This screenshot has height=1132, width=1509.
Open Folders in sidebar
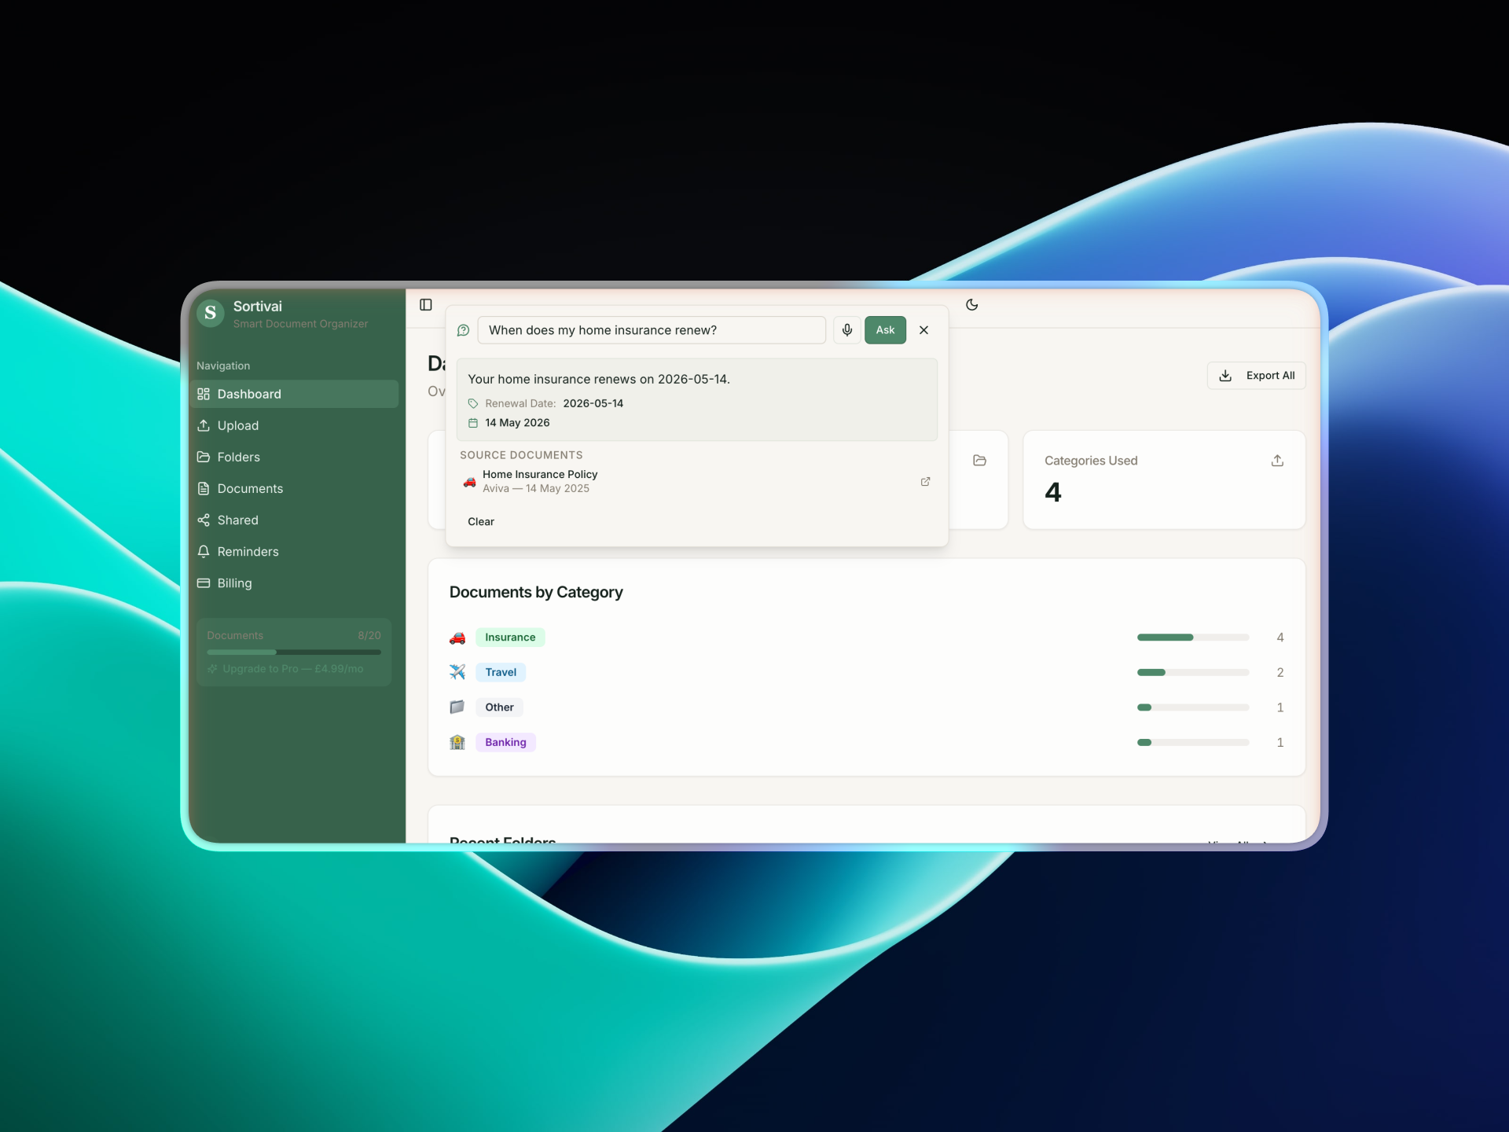pos(295,457)
